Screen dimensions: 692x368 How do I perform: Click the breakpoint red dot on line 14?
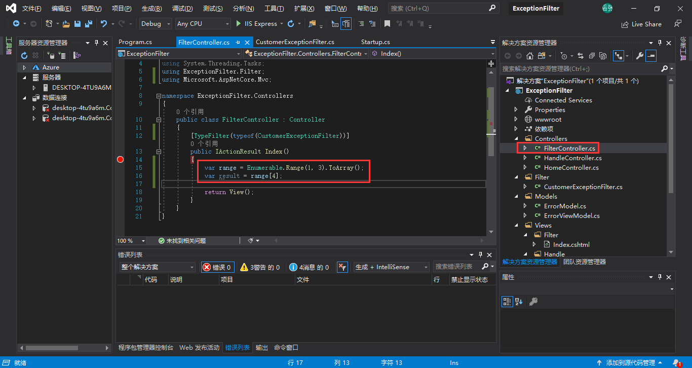click(x=120, y=160)
